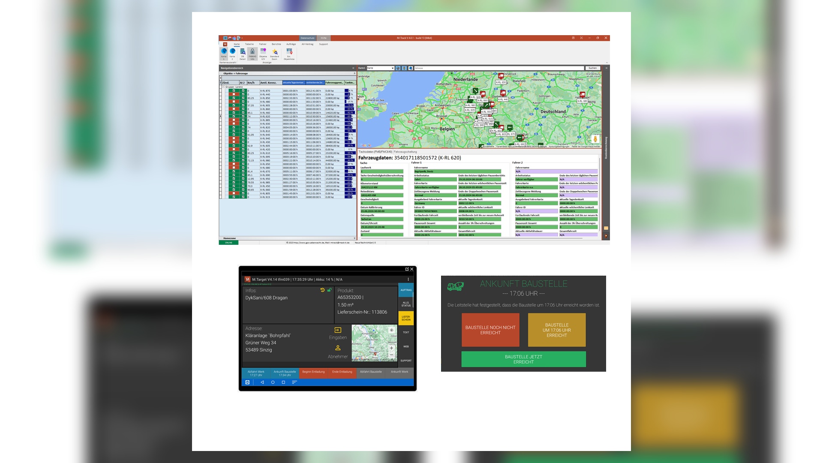Collapse the Gruppe : Lorenz tree node
Viewport: 823px width, 463px height.
click(x=223, y=87)
